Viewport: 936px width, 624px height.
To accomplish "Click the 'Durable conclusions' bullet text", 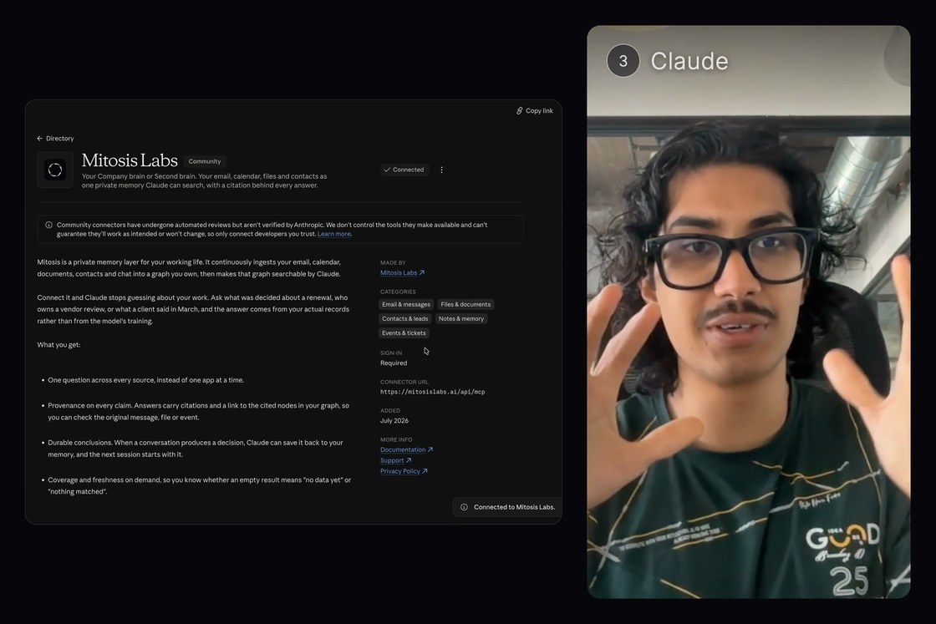I will [196, 449].
